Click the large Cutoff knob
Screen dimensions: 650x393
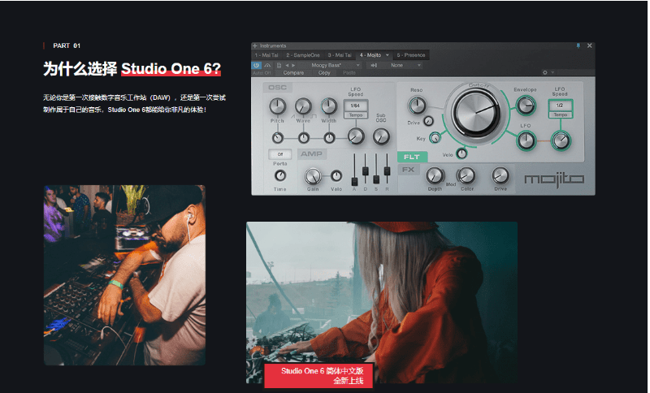point(475,113)
